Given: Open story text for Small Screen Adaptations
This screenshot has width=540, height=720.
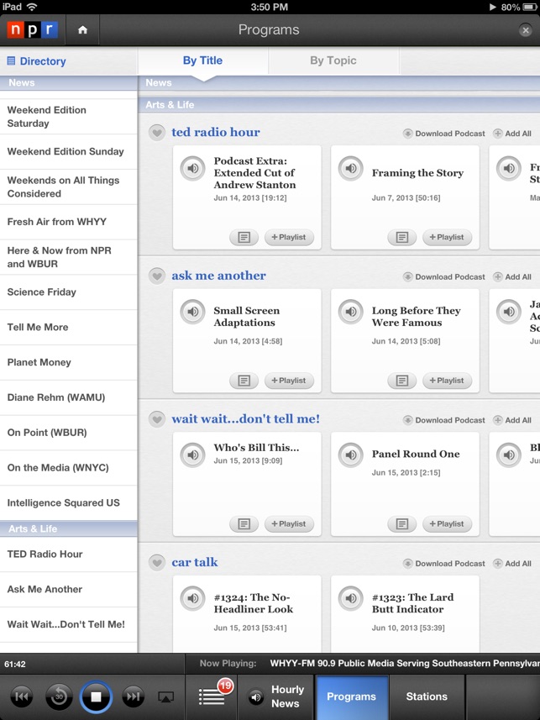Looking at the screenshot, I should click(x=244, y=381).
